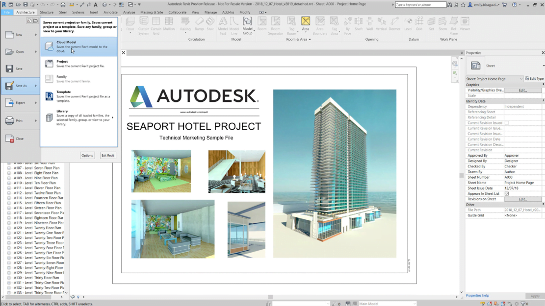Viewport: 545px width, 306px height.
Task: Click the Exit Revit button
Action: coord(108,155)
